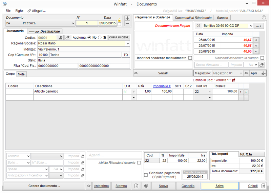271x193 pixels.
Task: Click arrow button for 25/06/2015 installment
Action: tap(256, 40)
